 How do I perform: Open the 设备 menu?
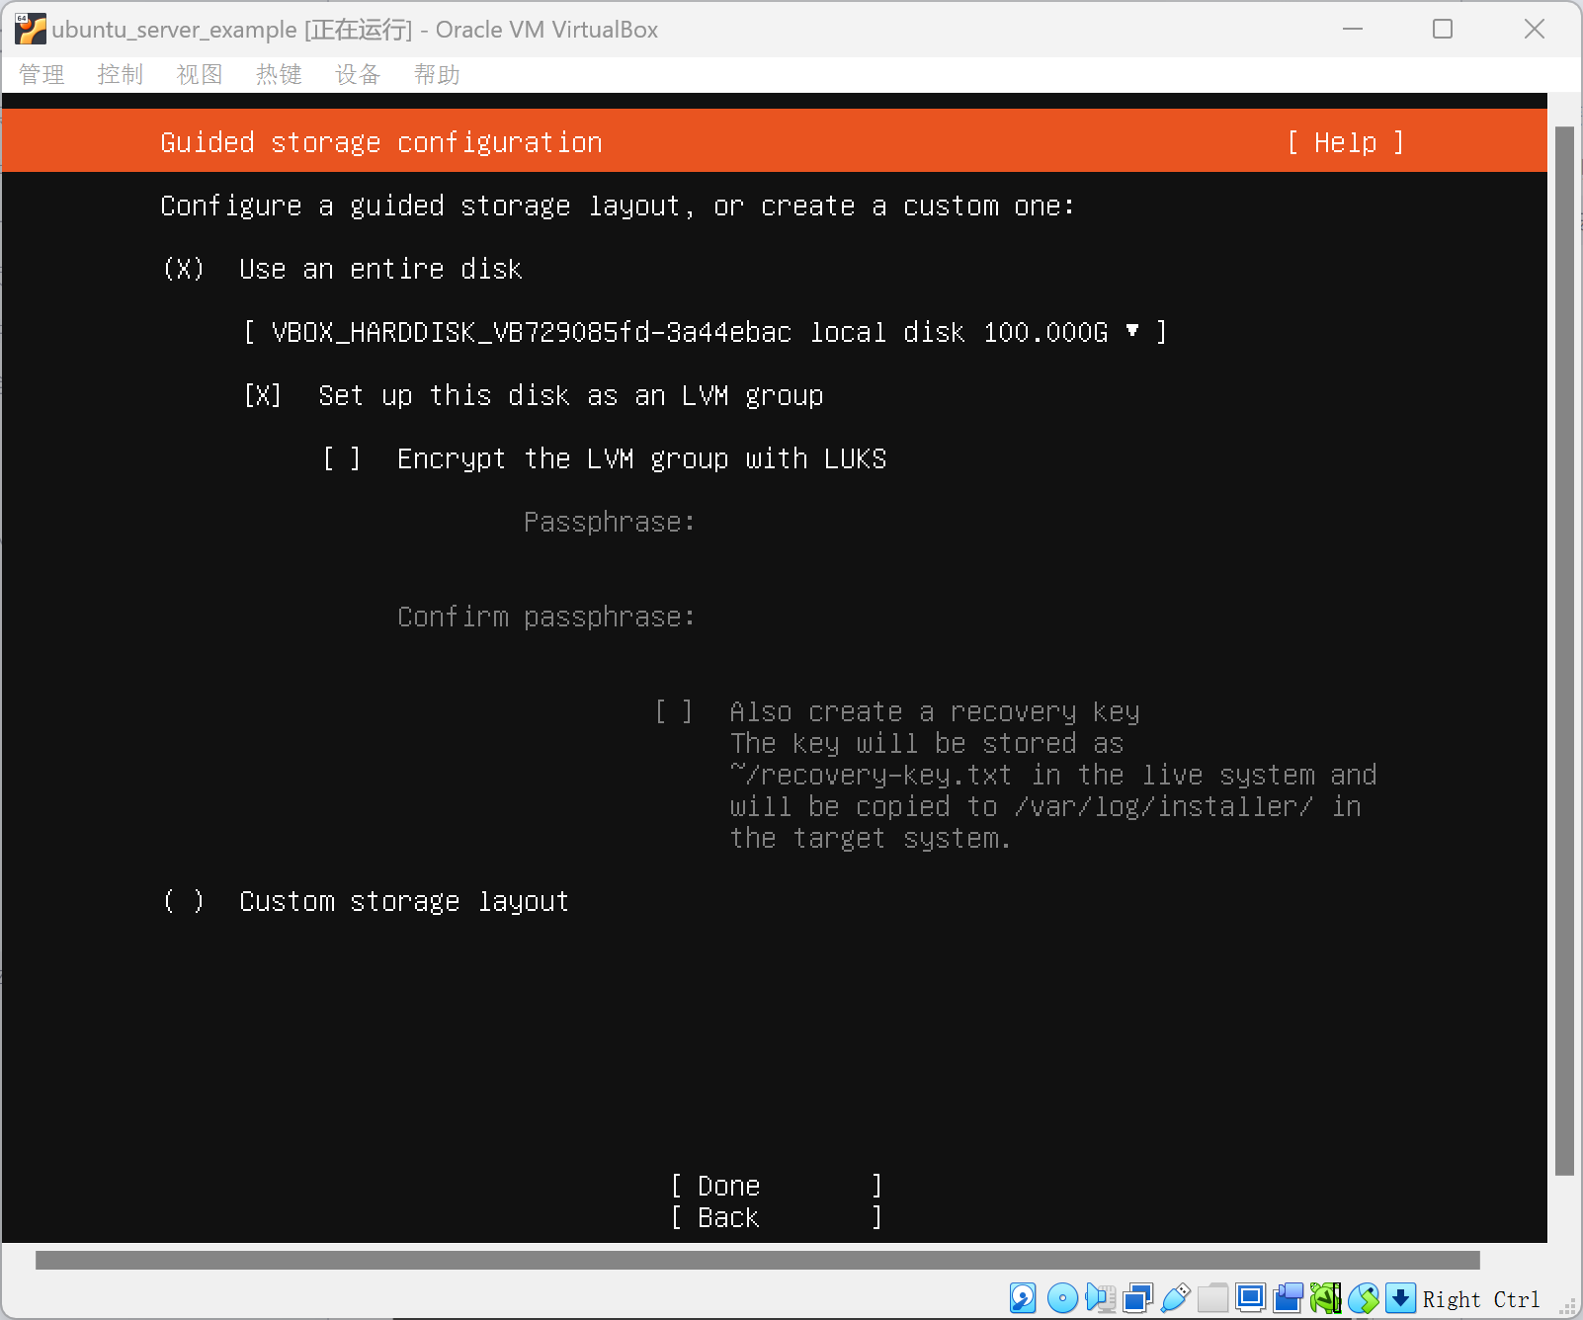point(358,75)
